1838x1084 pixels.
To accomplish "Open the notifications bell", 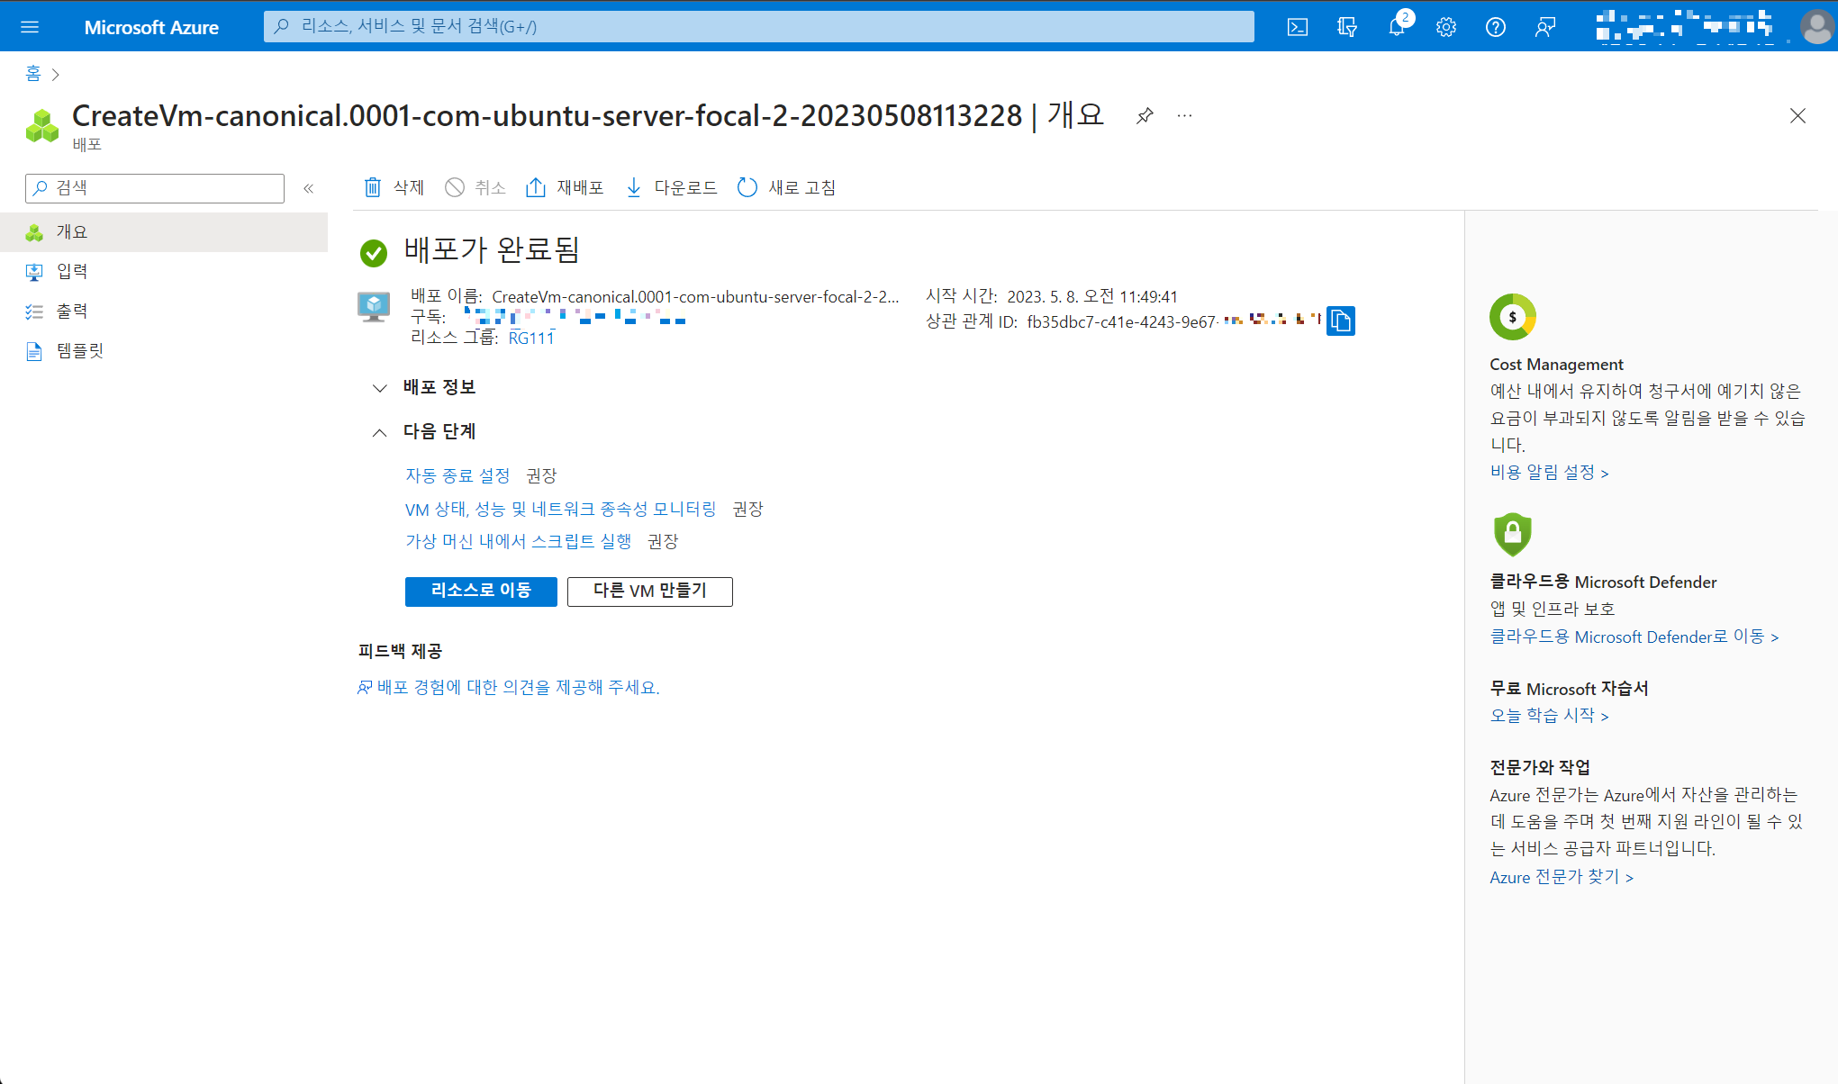I will pos(1397,27).
